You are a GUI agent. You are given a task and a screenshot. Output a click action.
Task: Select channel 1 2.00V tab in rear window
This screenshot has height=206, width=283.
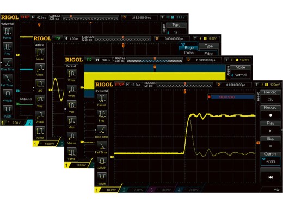13,123
